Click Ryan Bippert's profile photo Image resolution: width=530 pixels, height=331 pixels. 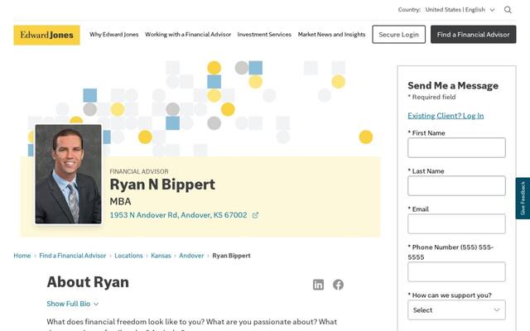pos(68,175)
